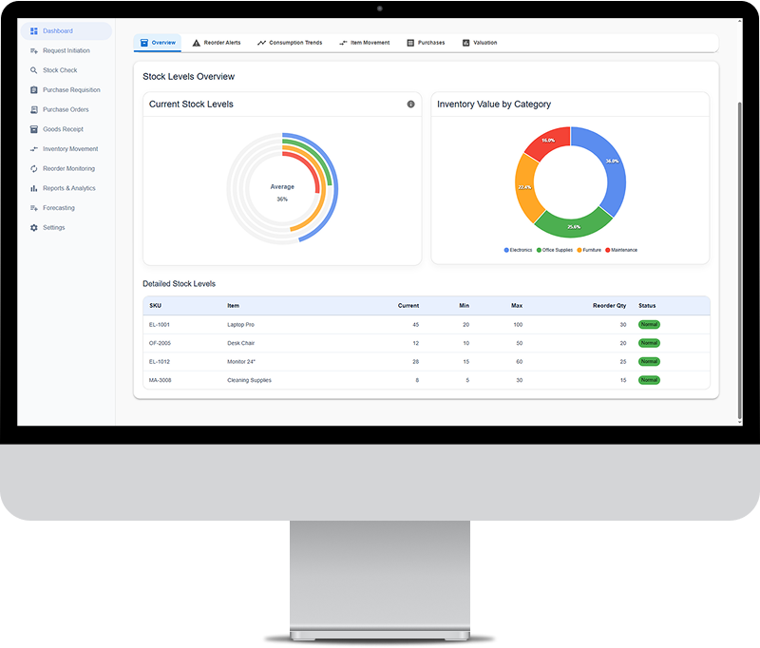Image resolution: width=760 pixels, height=648 pixels.
Task: Open Stock Check via the magnifier icon
Action: coord(33,70)
